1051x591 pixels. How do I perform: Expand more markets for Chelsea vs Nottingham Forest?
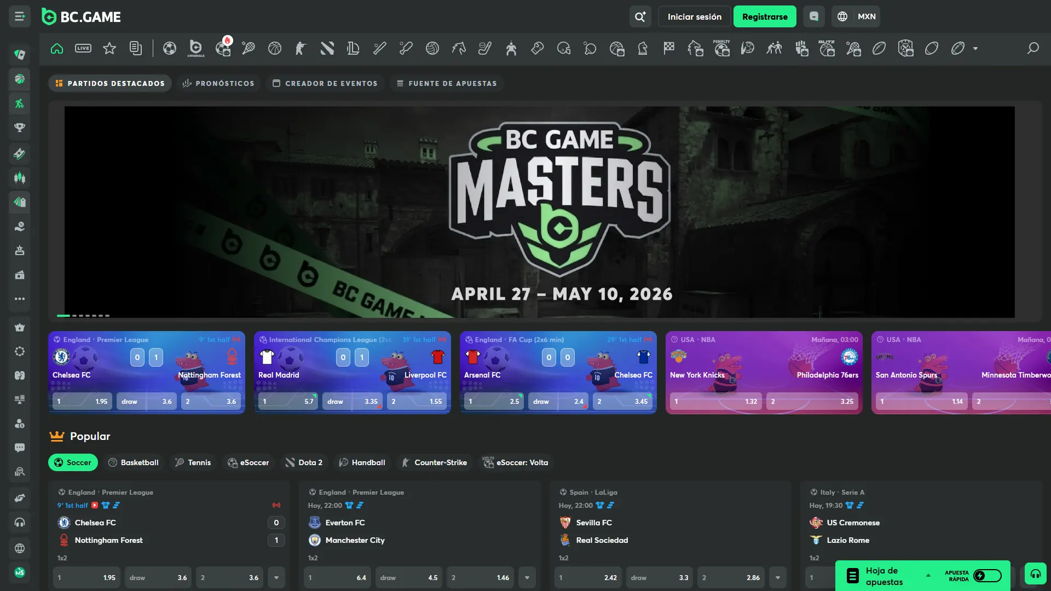click(276, 578)
